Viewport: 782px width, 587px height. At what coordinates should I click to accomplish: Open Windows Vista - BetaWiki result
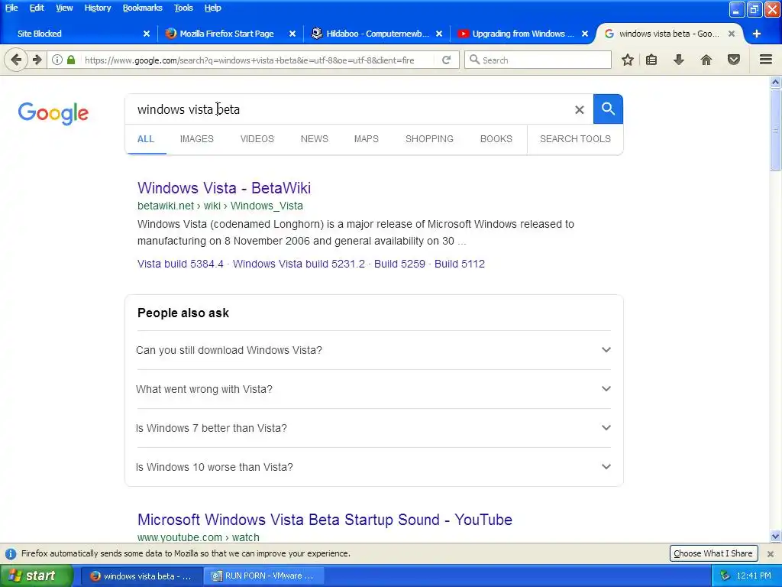(224, 188)
